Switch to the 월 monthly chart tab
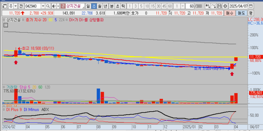 100,6
